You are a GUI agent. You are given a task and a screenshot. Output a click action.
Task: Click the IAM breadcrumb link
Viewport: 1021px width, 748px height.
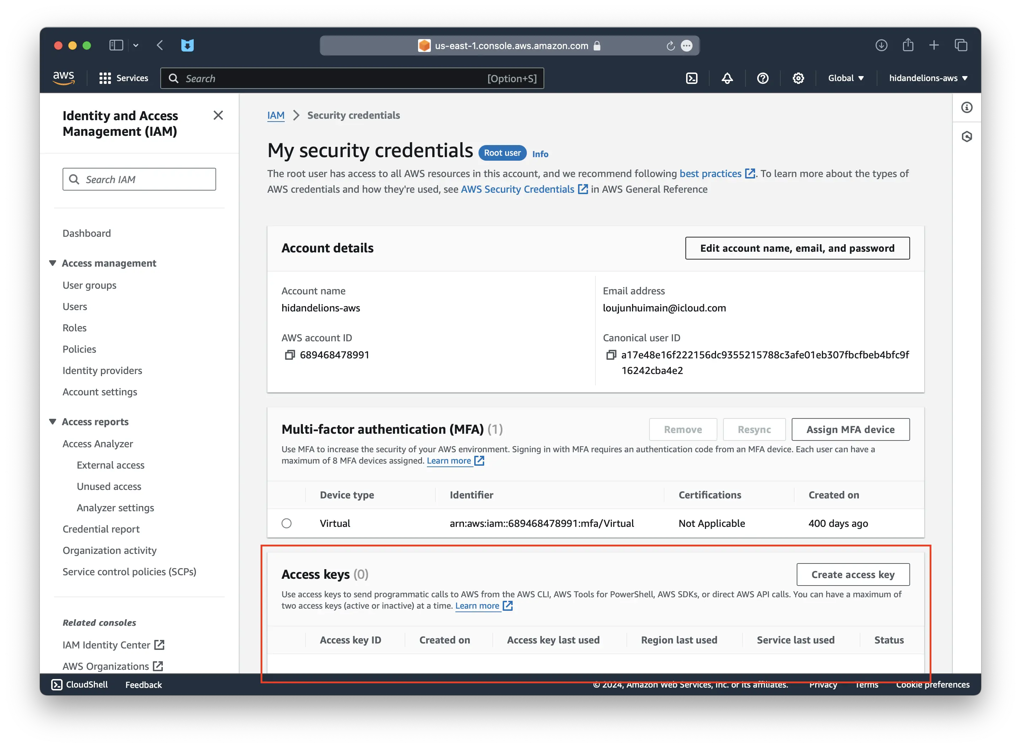tap(276, 116)
